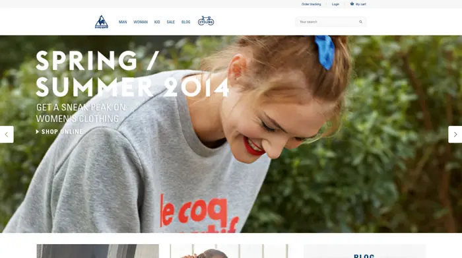Image resolution: width=462 pixels, height=258 pixels.
Task: Open the WOMAN menu
Action: [141, 22]
